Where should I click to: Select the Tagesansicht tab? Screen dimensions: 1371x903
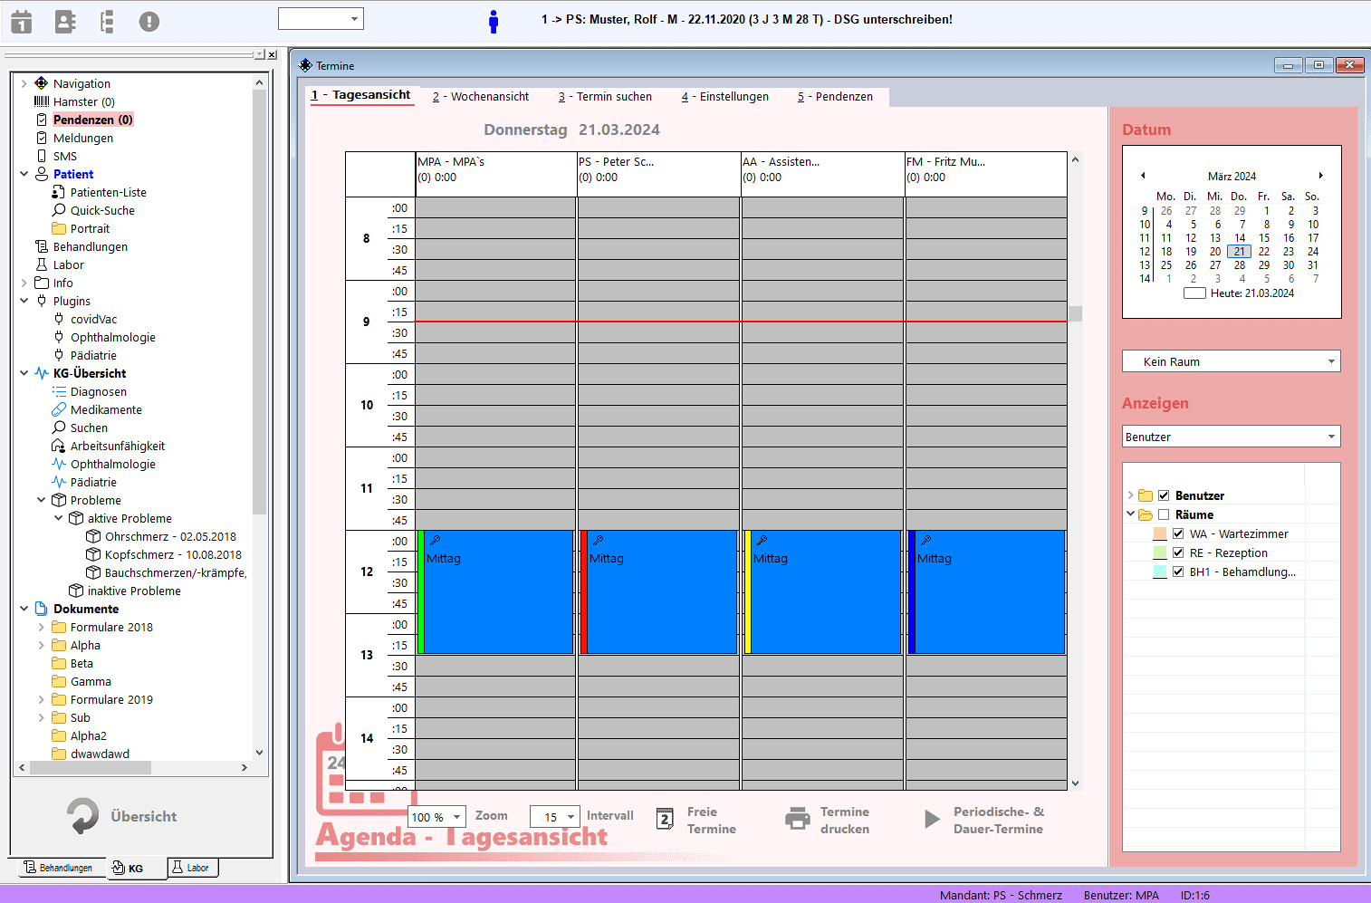[x=361, y=96]
